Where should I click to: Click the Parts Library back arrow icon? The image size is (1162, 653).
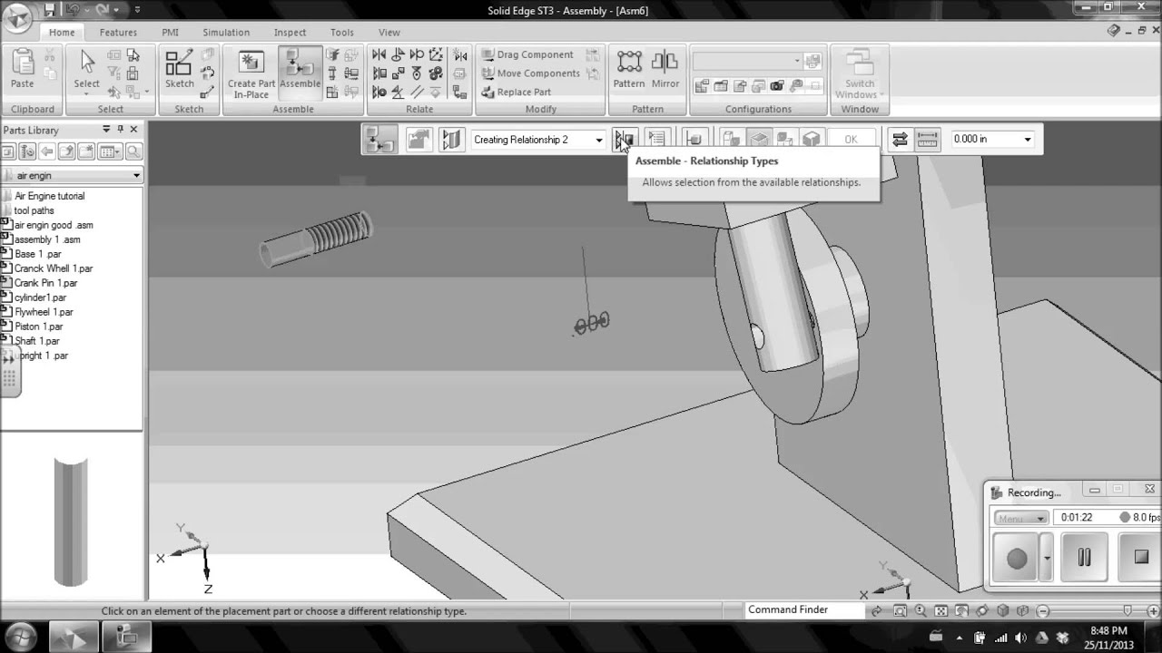pyautogui.click(x=46, y=151)
